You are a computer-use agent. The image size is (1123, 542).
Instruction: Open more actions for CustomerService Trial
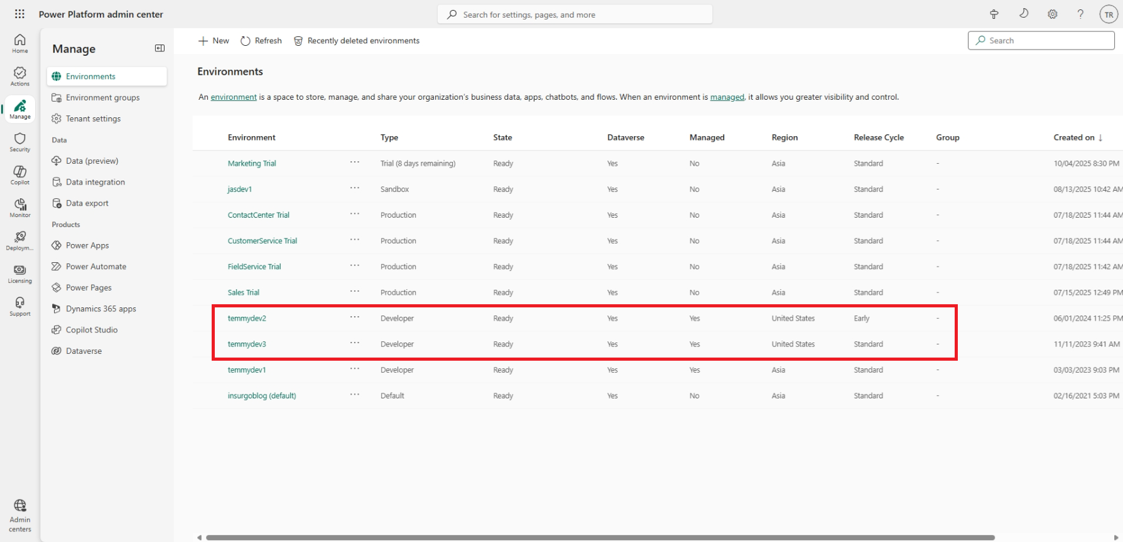click(355, 240)
